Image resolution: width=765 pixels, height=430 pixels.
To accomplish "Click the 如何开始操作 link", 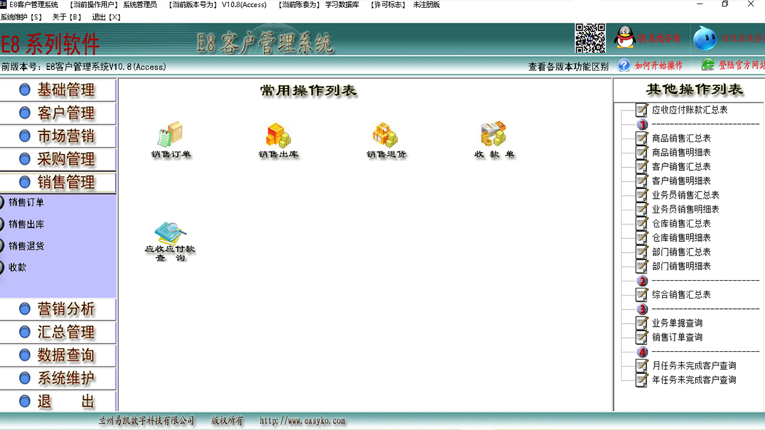I will tap(659, 66).
